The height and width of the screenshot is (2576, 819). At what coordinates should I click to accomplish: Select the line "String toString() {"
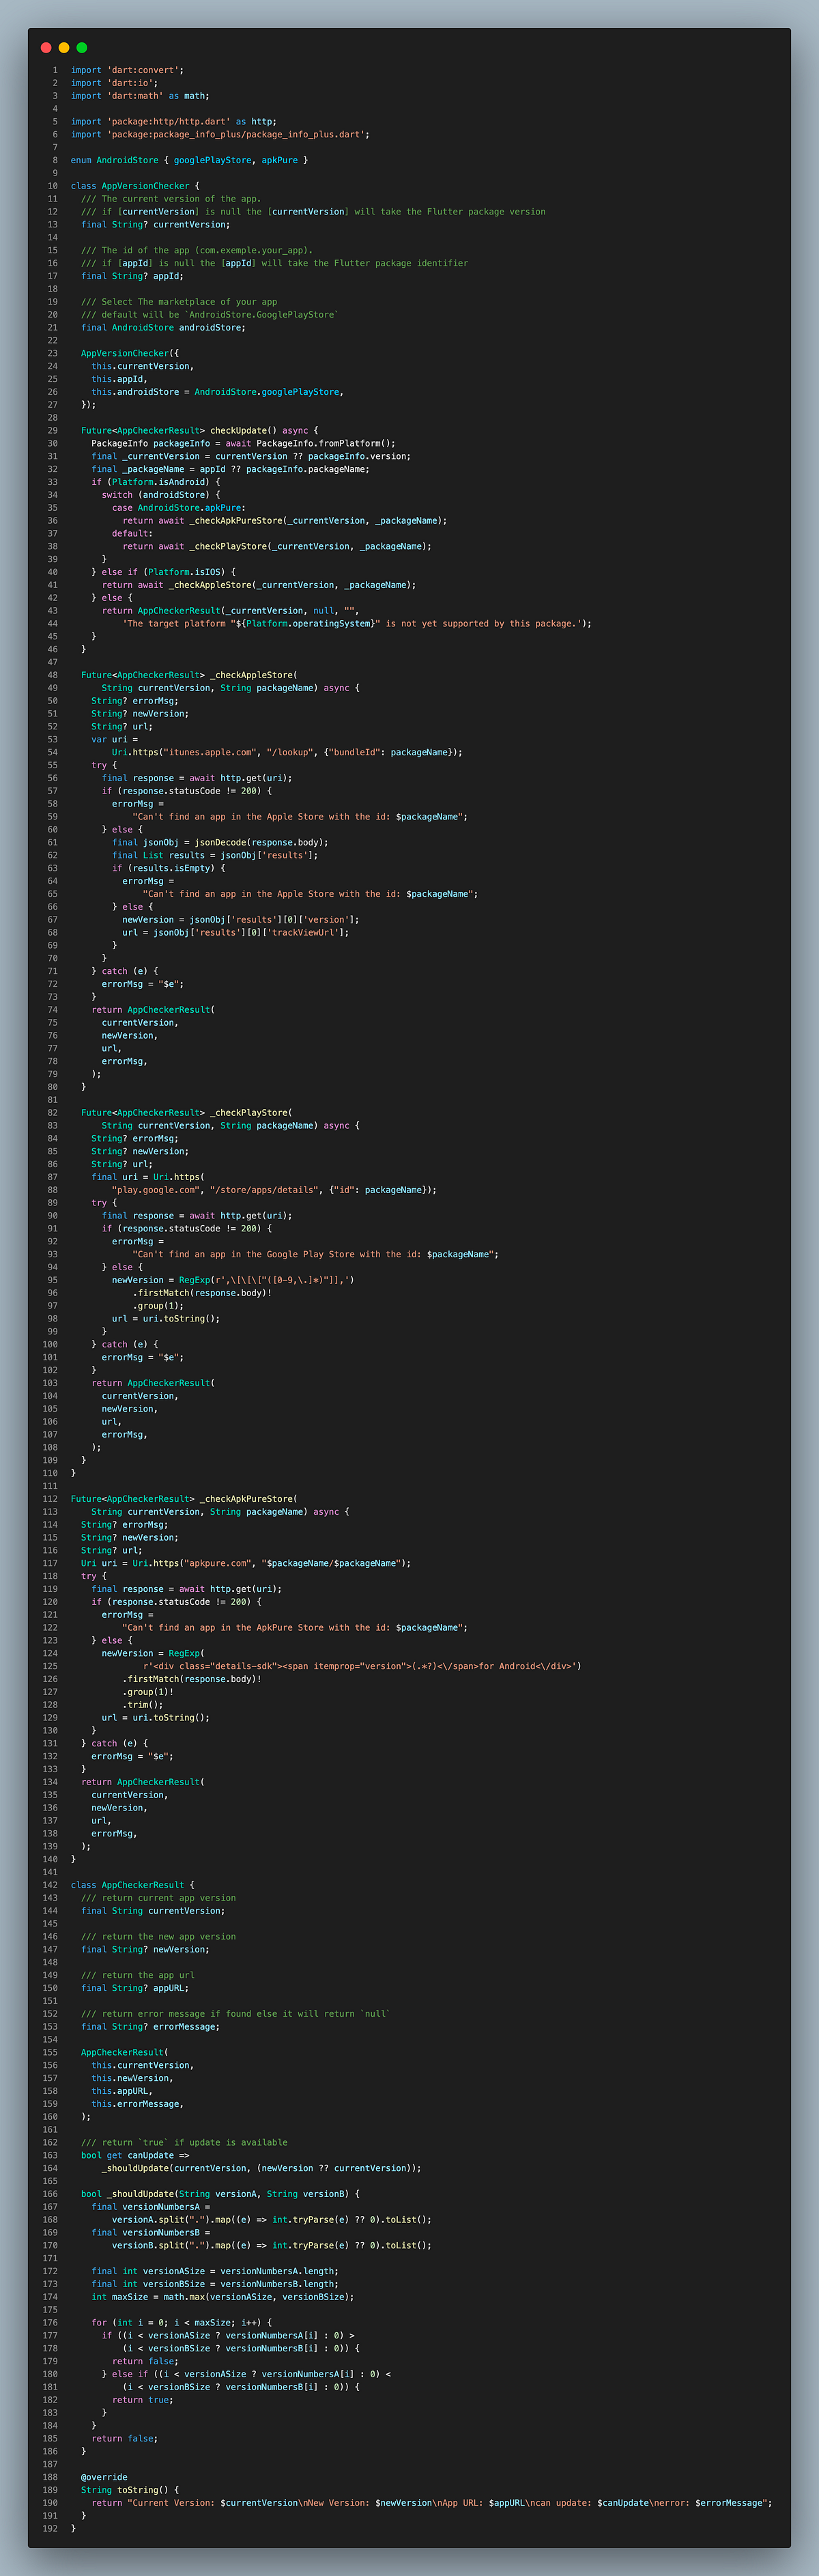(130, 2490)
